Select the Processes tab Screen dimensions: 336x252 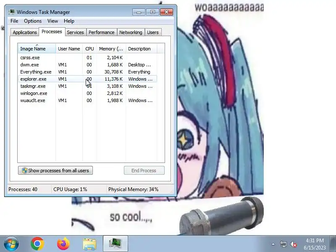coord(52,32)
